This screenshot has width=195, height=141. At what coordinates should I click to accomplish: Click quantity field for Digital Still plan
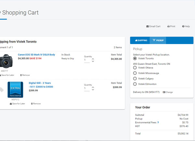tap(87, 88)
